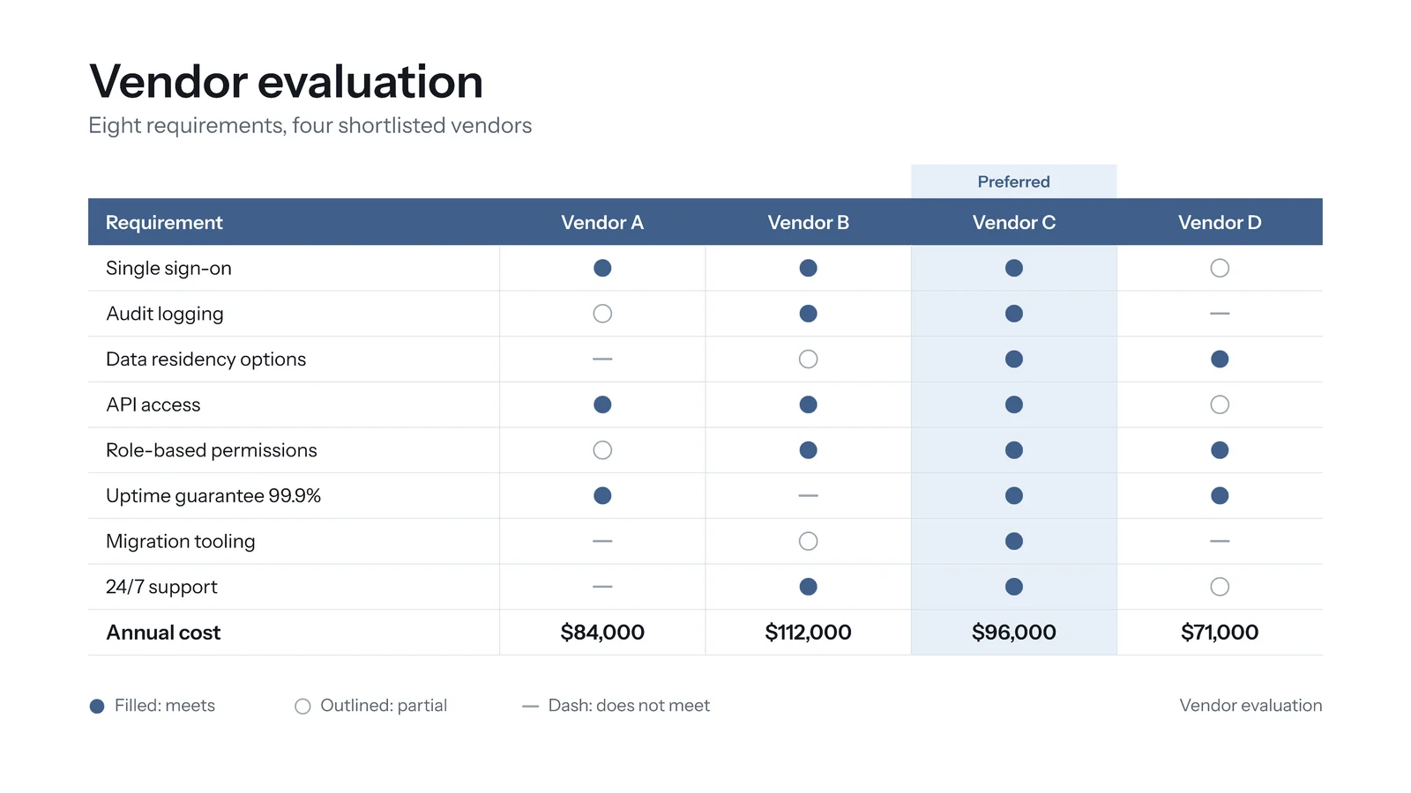Click the Outlined: partial legend text

click(384, 706)
